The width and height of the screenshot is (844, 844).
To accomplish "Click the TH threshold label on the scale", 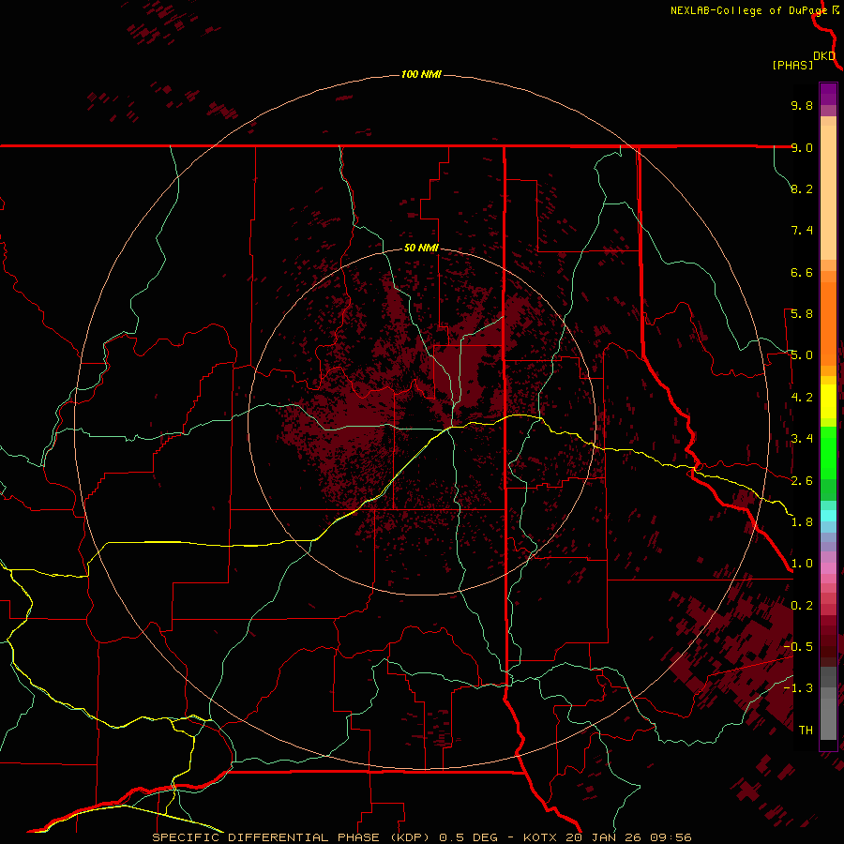I will pos(806,731).
